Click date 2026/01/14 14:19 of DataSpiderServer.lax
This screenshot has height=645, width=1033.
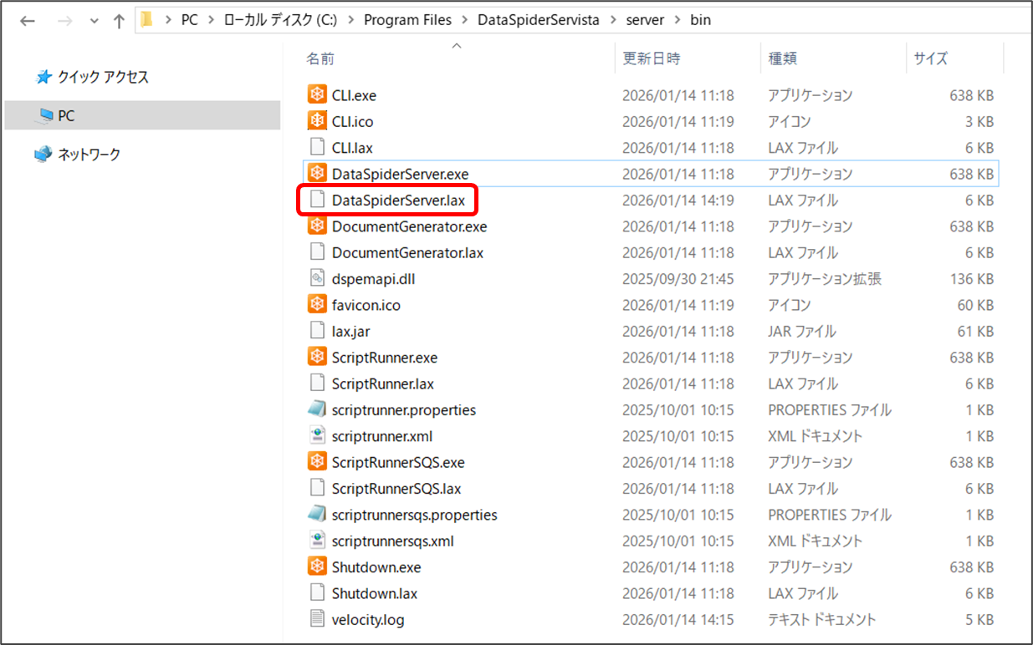[x=678, y=201]
